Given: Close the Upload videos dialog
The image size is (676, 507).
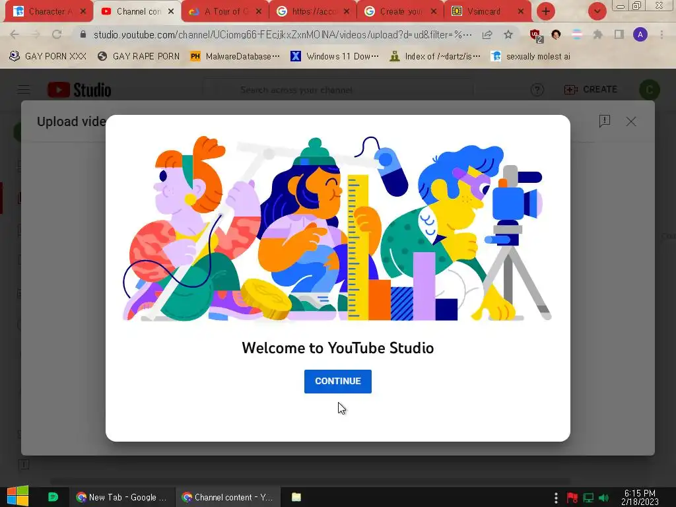Looking at the screenshot, I should [631, 121].
